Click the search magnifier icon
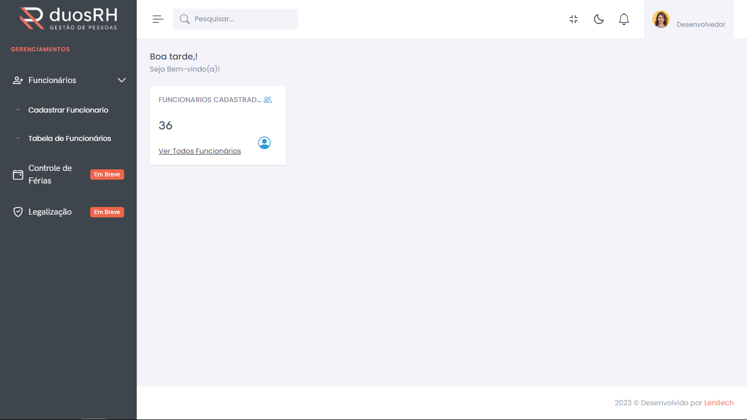Image resolution: width=747 pixels, height=420 pixels. [185, 19]
